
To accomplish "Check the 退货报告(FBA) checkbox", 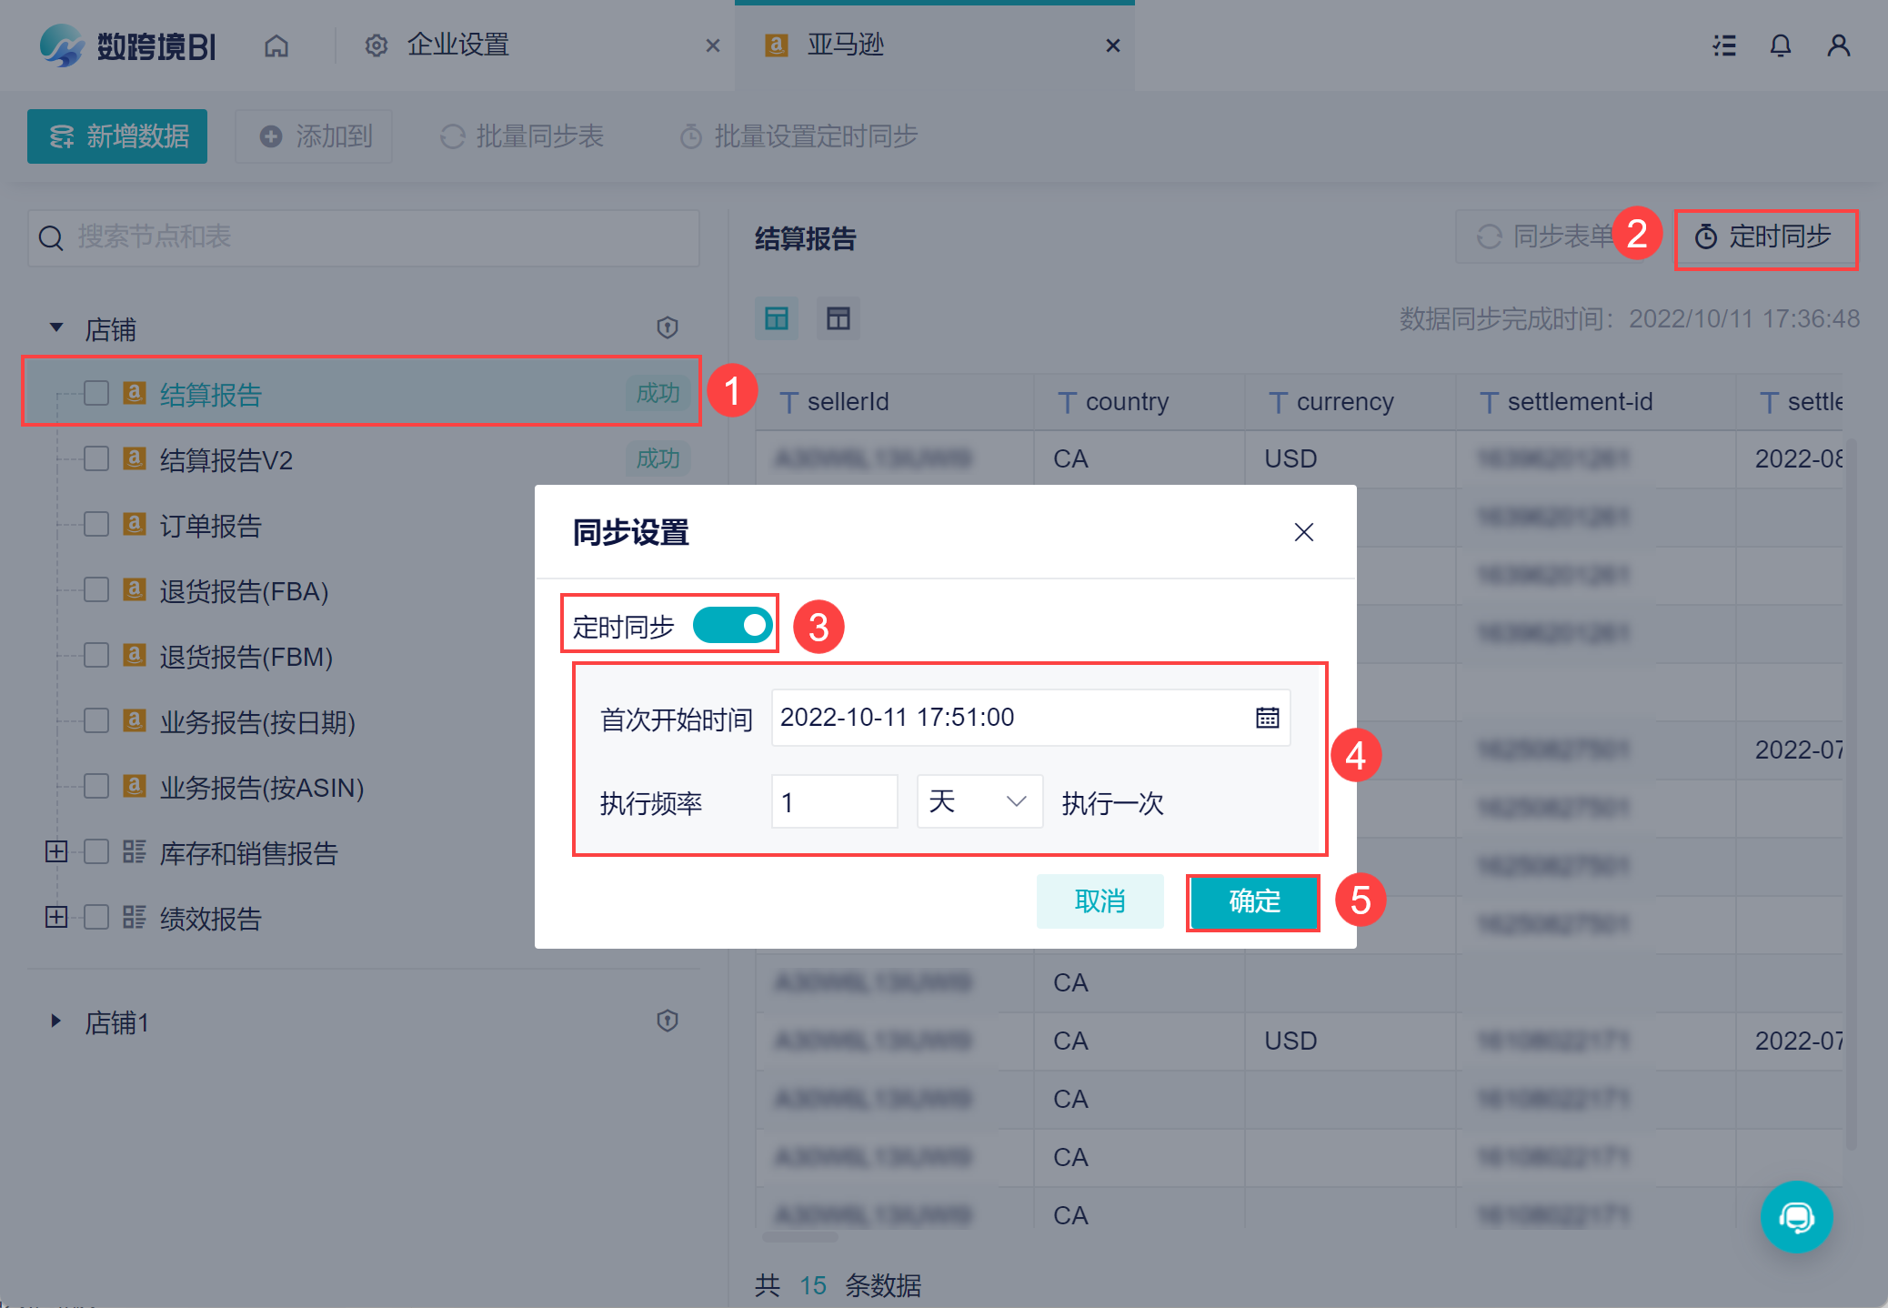I will tap(96, 590).
